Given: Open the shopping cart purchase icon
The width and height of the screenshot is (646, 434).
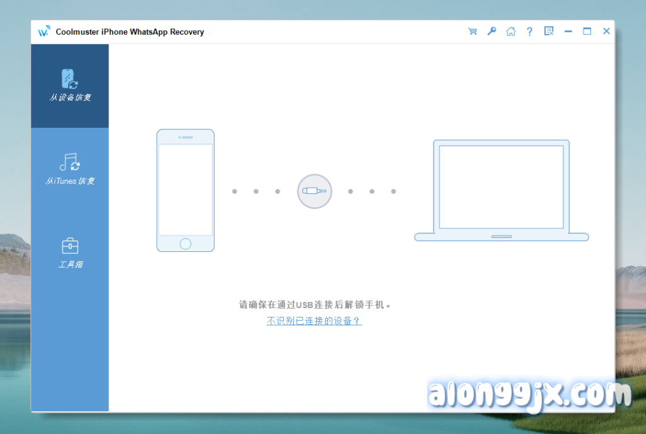Looking at the screenshot, I should tap(472, 31).
